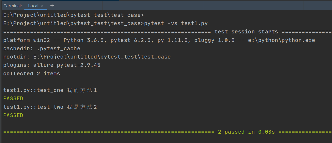The image size is (332, 143).
Task: Click test1.py::test_two in the output
Action: [x=33, y=107]
